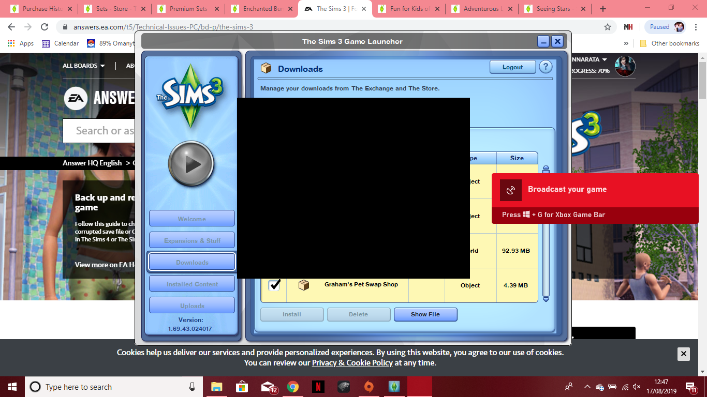
Task: Open the Expansions & Stuff section
Action: 192,240
